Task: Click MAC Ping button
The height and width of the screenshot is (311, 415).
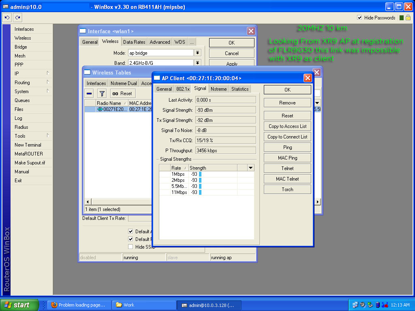Action: 287,158
